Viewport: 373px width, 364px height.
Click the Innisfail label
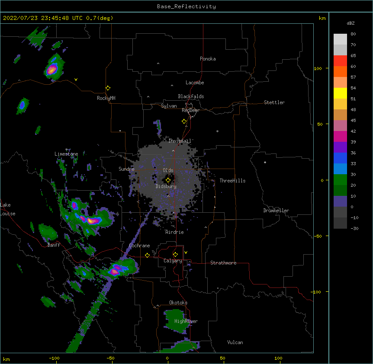180,141
